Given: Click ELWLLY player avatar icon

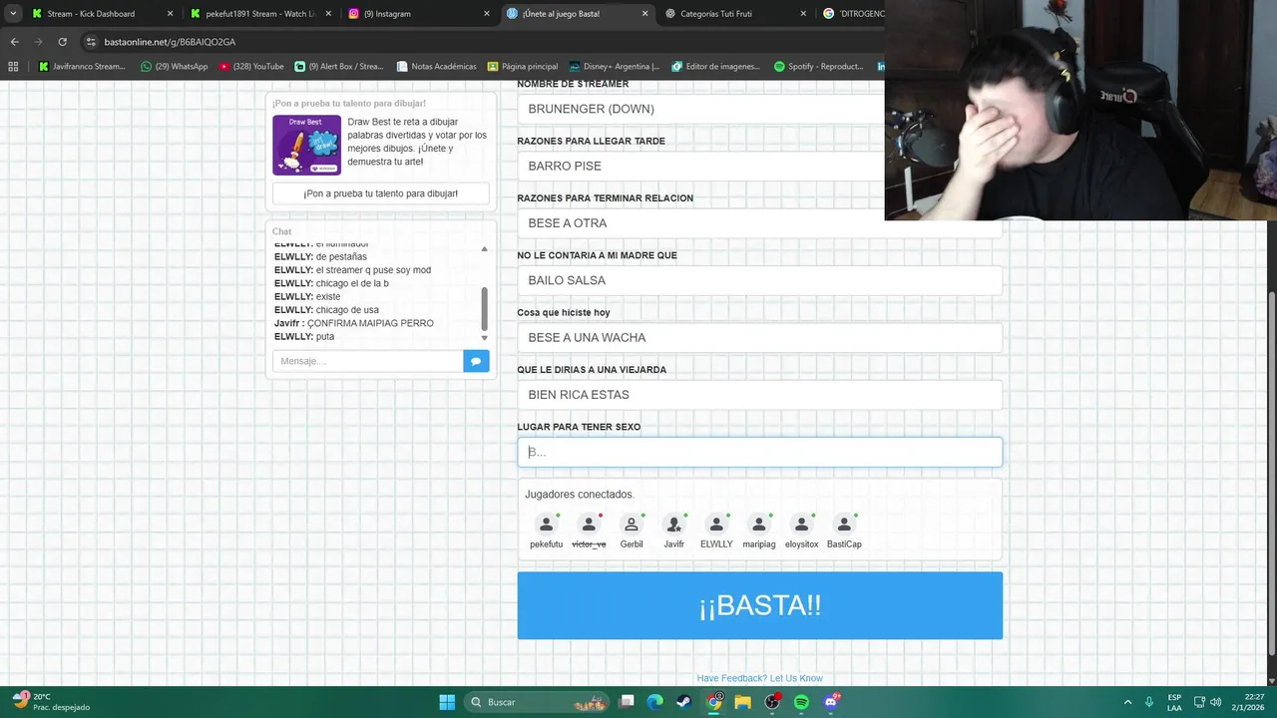Looking at the screenshot, I should click(716, 525).
